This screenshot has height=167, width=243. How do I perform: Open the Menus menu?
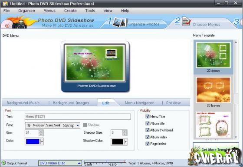(x=49, y=11)
